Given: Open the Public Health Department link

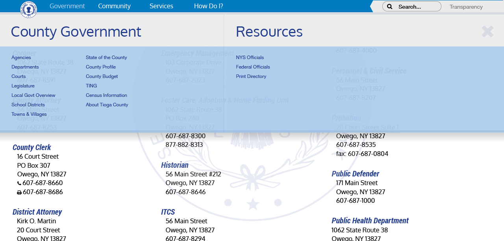Looking at the screenshot, I should pyautogui.click(x=370, y=221).
